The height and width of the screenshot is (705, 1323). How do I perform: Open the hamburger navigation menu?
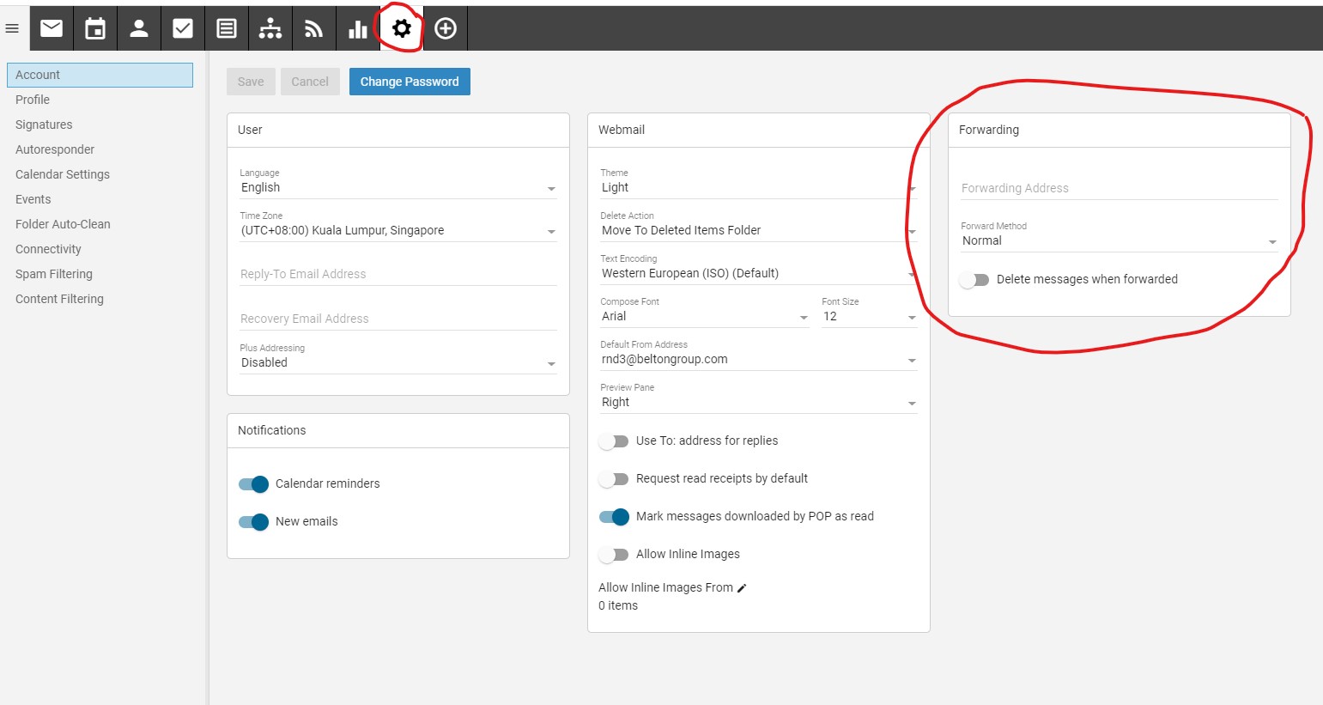[x=12, y=28]
